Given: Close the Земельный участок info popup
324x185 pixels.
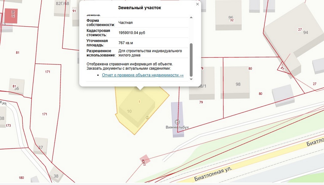Looking at the screenshot, I should pyautogui.click(x=197, y=4).
